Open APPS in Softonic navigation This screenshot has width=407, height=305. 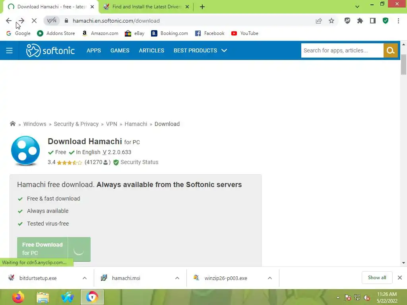pyautogui.click(x=94, y=50)
